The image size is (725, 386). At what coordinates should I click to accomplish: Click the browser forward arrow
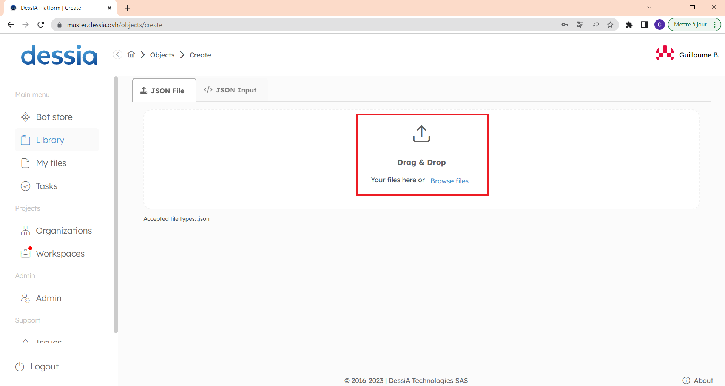26,25
